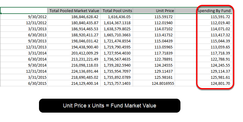This screenshot has width=243, height=122.
Task: Select the date cell 12/31/2013
Action: [24, 47]
